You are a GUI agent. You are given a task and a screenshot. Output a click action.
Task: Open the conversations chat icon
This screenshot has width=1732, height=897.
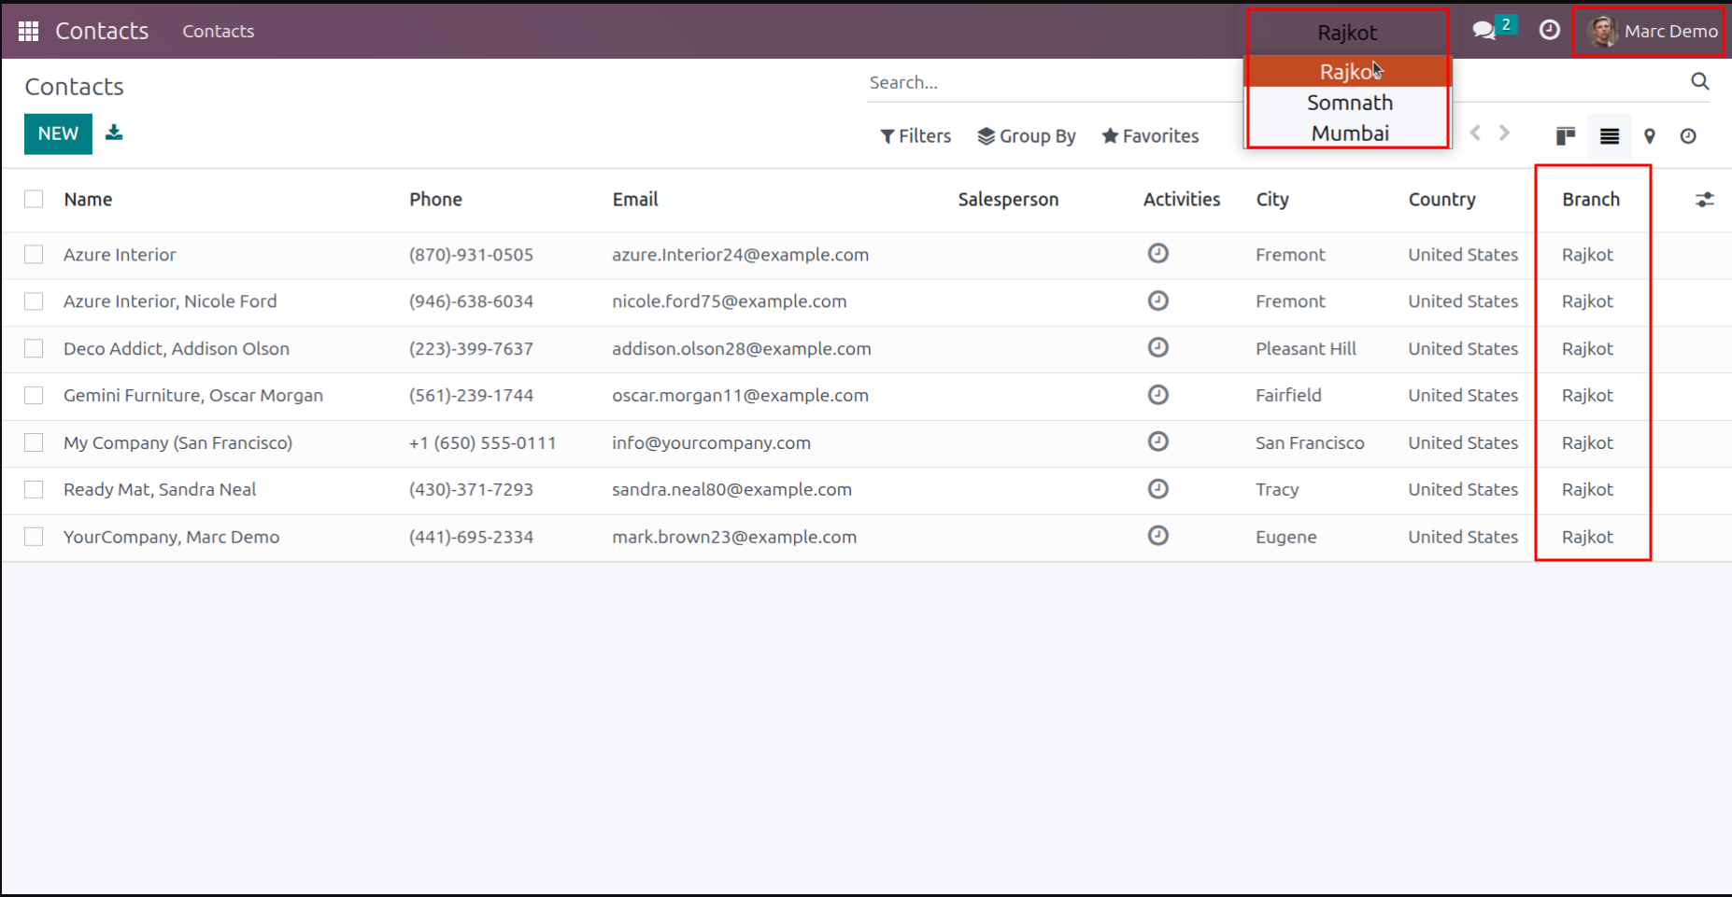[1484, 30]
